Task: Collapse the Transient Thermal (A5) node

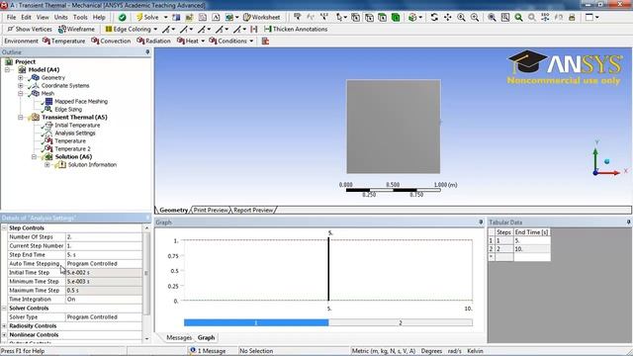Action: pyautogui.click(x=20, y=117)
